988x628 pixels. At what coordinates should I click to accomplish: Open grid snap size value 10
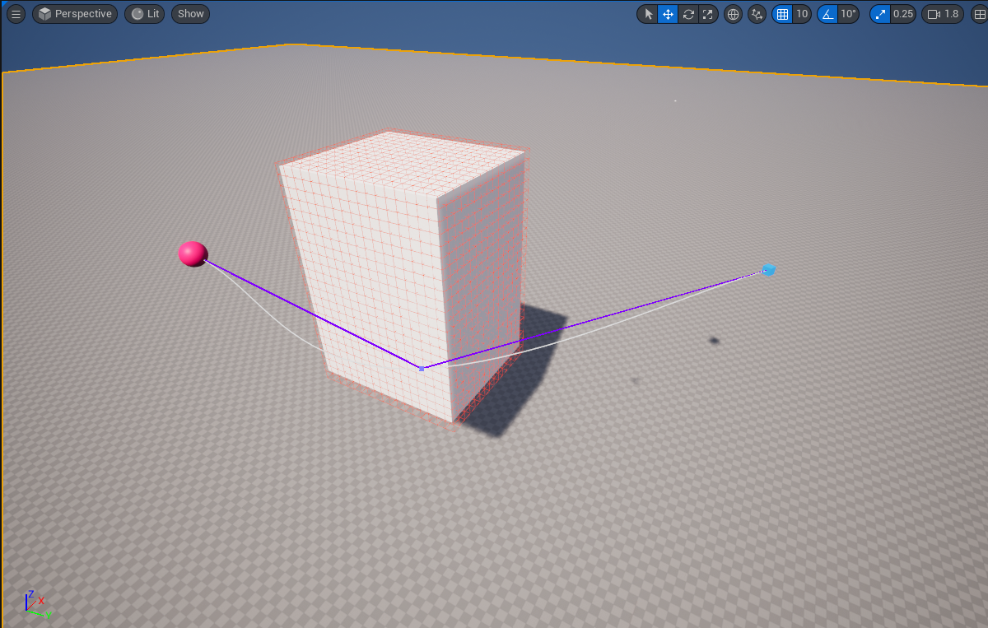(802, 14)
